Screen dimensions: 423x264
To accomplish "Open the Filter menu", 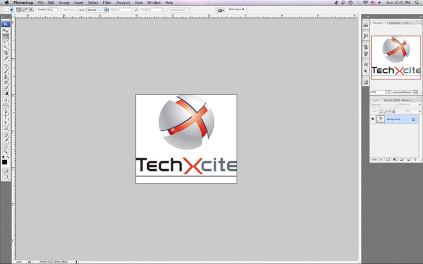I will pos(107,3).
